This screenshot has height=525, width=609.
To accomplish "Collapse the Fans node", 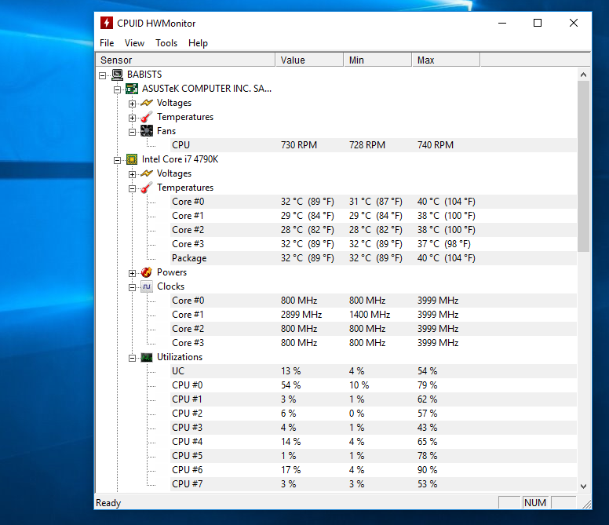I will (133, 132).
